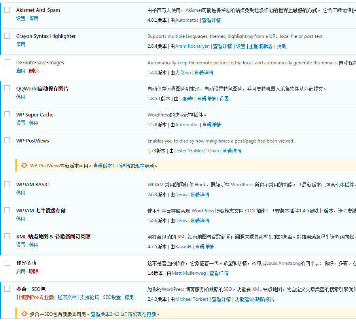The height and width of the screenshot is (328, 356).
Task: View 查看详情 for WP-PostViews
Action: pyautogui.click(x=231, y=151)
